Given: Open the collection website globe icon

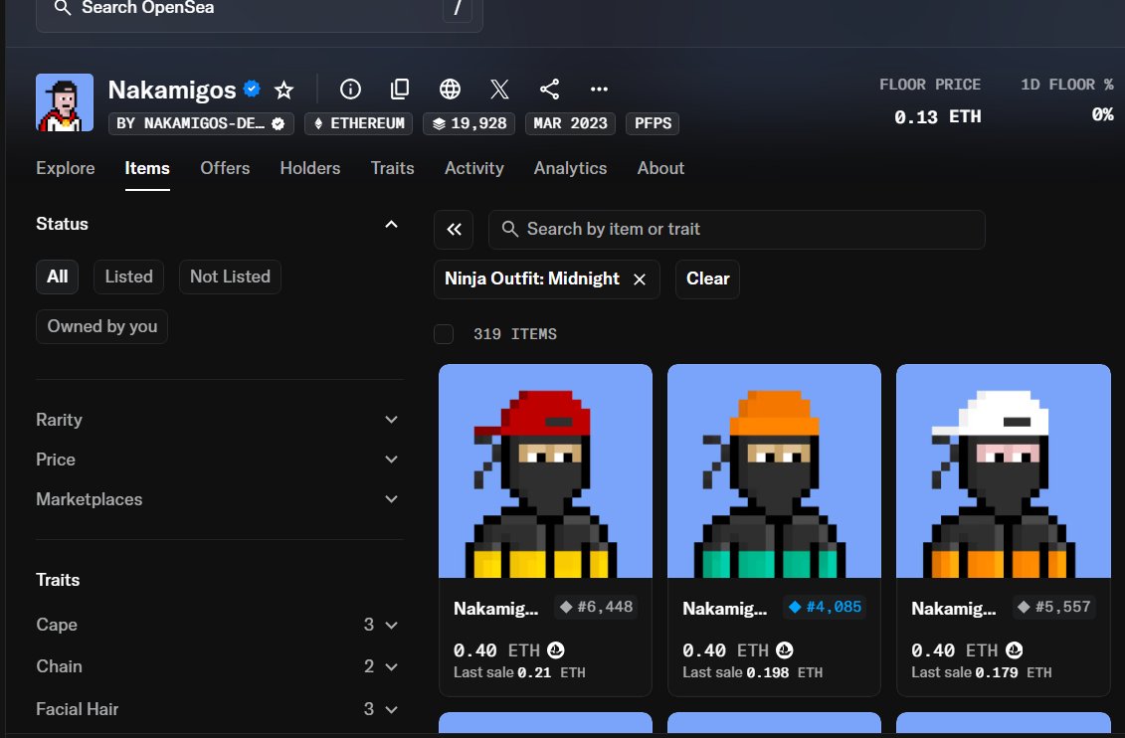Looking at the screenshot, I should click(450, 89).
